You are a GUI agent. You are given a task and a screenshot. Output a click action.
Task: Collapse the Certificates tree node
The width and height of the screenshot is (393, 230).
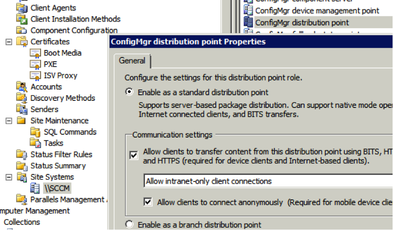coord(9,42)
